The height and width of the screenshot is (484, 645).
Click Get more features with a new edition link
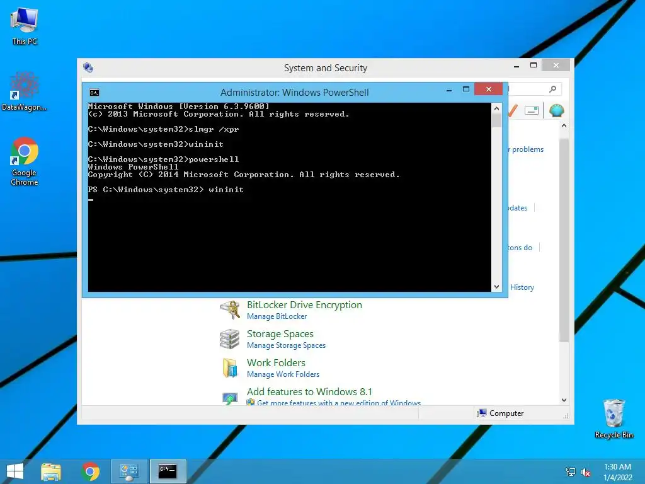tap(338, 403)
